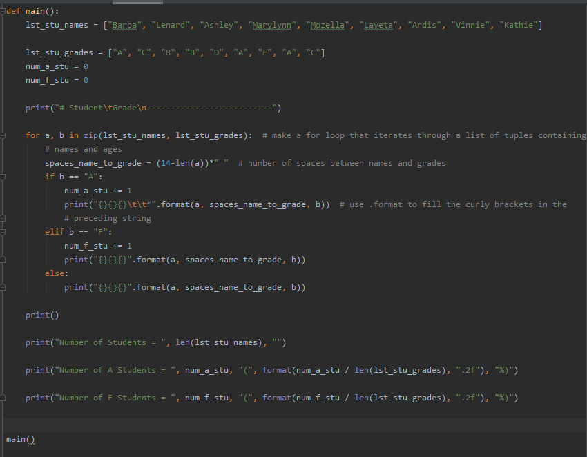Click fold end marker beside the else block's print line

(x=3, y=287)
